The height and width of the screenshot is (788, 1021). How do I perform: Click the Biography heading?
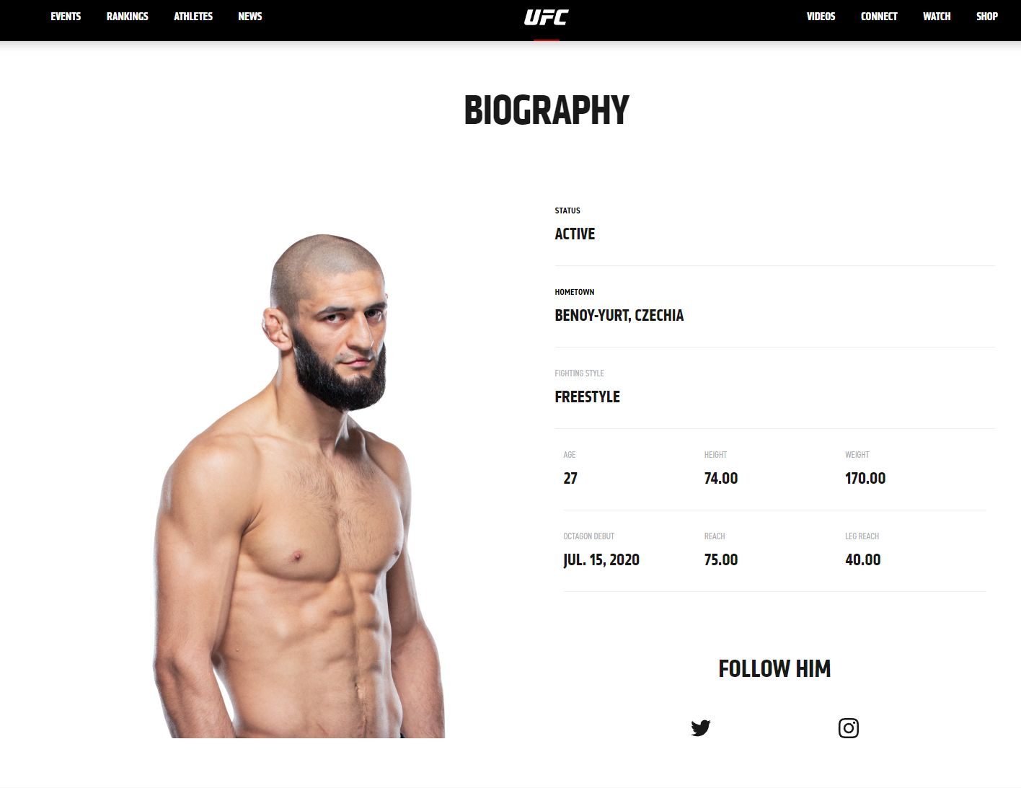click(x=547, y=110)
